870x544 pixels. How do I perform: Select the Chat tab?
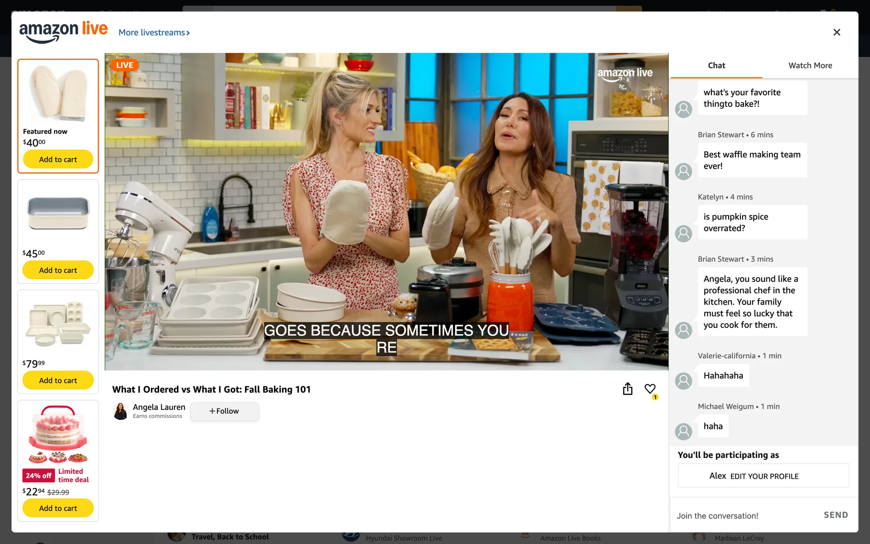tap(716, 65)
